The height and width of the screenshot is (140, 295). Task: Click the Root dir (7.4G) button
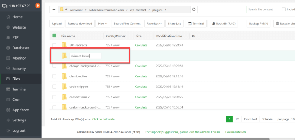(x=224, y=24)
